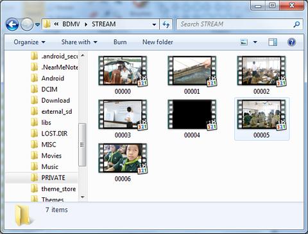The height and width of the screenshot is (234, 308).
Task: Click in the Search STREAM field
Action: click(x=235, y=24)
